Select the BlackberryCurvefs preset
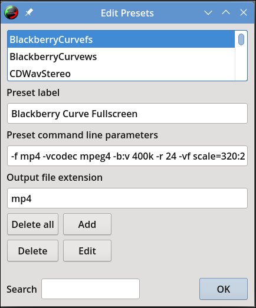Image resolution: width=256 pixels, height=308 pixels. coord(121,39)
